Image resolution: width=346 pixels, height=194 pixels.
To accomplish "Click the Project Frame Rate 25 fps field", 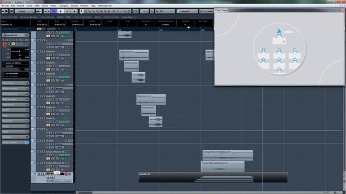I will pyautogui.click(x=98, y=17).
